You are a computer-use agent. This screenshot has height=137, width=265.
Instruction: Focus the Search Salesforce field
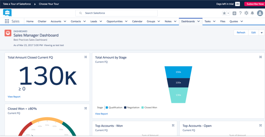click(x=117, y=13)
